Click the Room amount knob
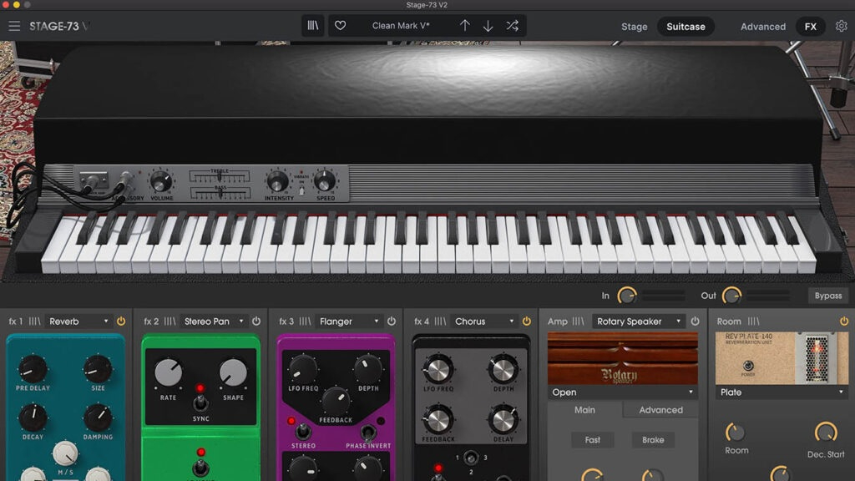The height and width of the screenshot is (481, 855). [736, 433]
